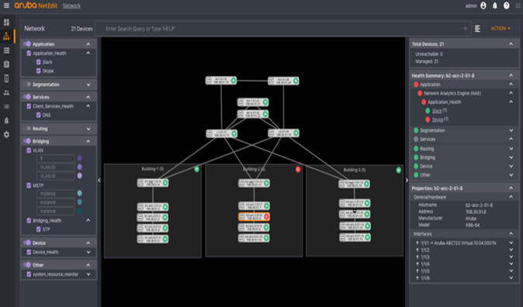Toggle the layout list icon beside ACTION
Screen dimensions: 523x307
478,29
